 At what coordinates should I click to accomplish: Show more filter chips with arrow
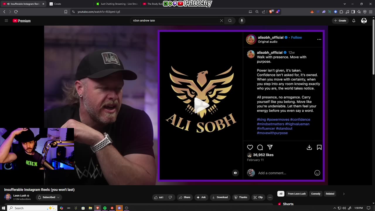(344, 194)
